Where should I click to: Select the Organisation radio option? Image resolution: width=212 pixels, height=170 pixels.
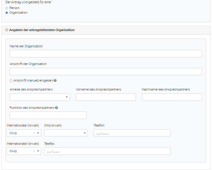[x=7, y=13]
